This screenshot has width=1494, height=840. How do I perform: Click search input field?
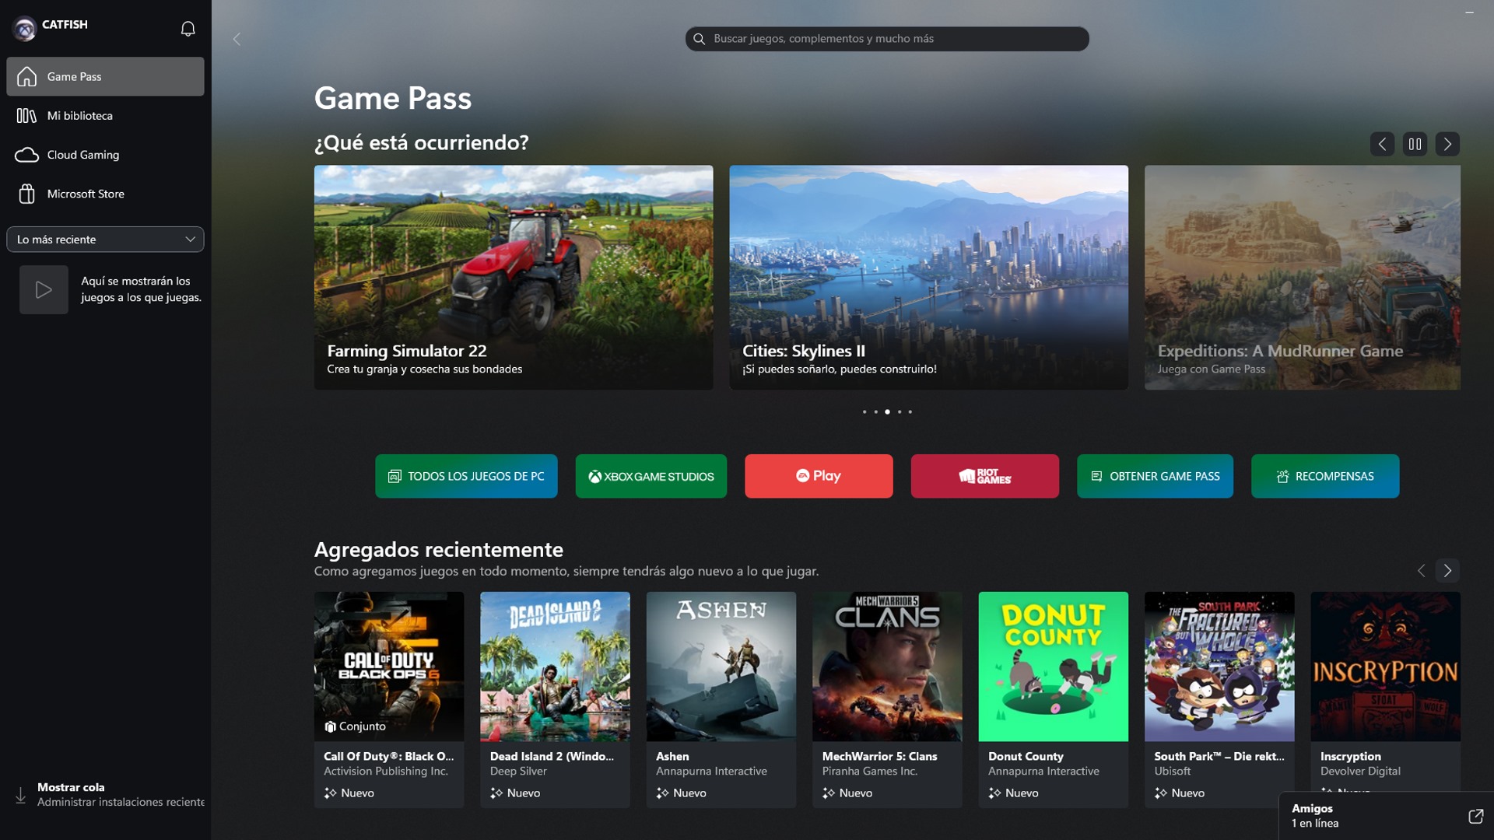pyautogui.click(x=886, y=38)
